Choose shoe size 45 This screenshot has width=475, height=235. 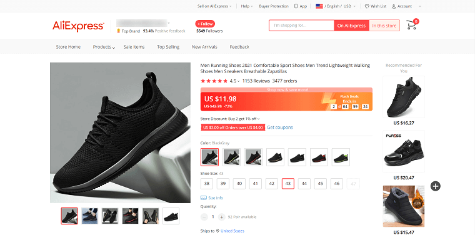(321, 184)
